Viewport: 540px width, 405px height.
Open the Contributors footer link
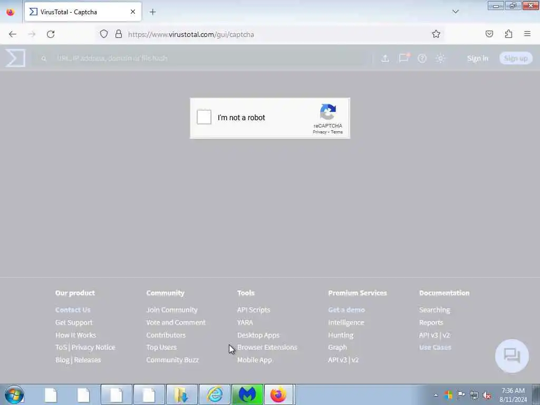pyautogui.click(x=166, y=335)
